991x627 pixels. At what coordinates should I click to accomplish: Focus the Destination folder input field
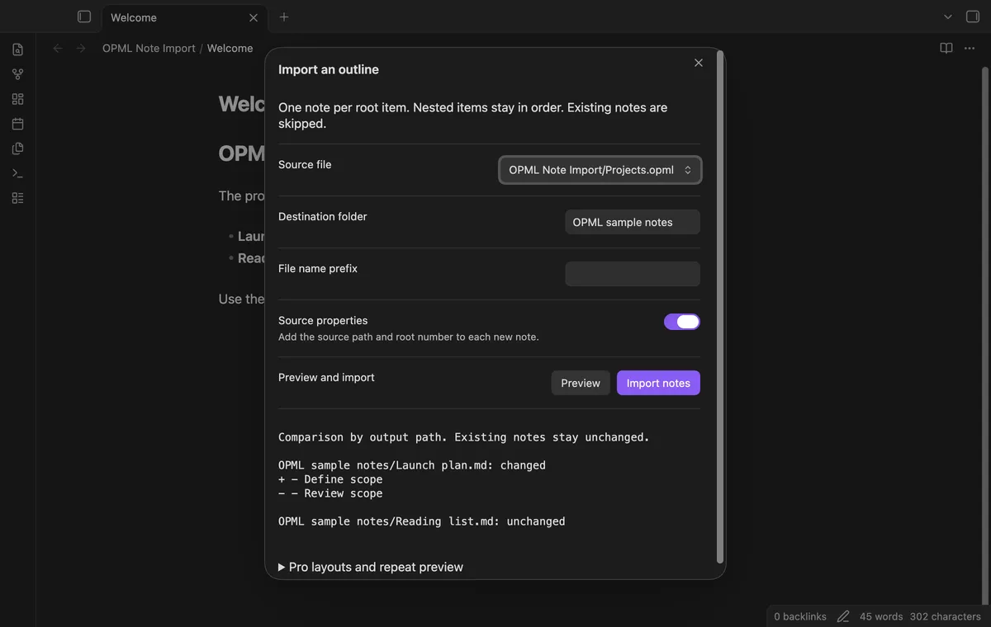click(633, 222)
